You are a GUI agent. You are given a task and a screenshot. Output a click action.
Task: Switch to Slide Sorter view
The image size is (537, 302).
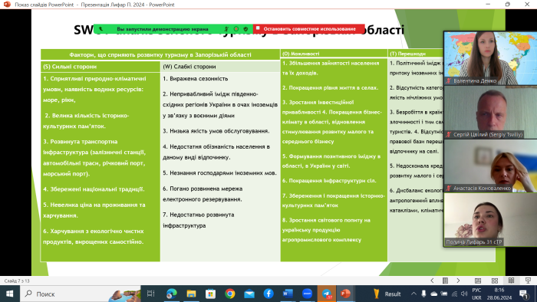pos(495,281)
